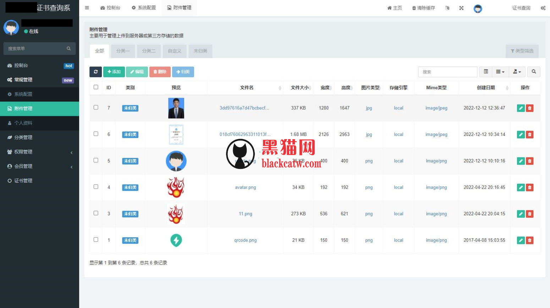This screenshot has height=308, width=550.
Task: Switch to the 未归类 tab
Action: coord(200,51)
